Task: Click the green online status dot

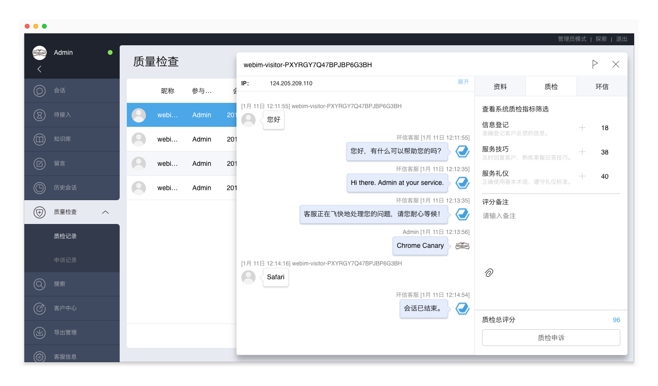Action: (x=110, y=52)
